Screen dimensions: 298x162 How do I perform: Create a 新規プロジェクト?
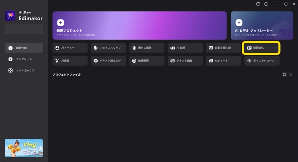(x=139, y=25)
